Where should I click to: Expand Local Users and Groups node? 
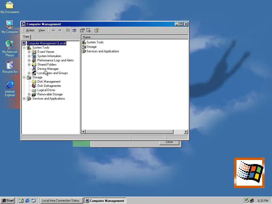[29, 73]
